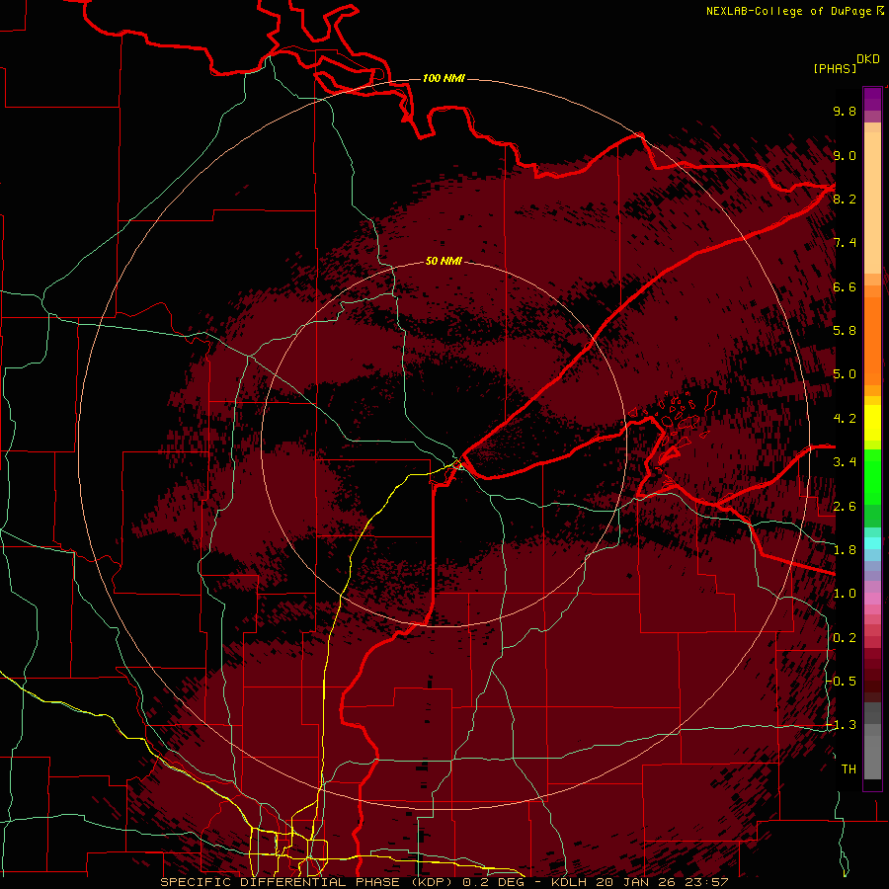Click the 4.2 legend value
Image resolution: width=889 pixels, height=889 pixels.
click(845, 419)
